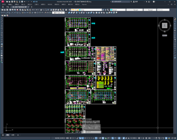Open the ByLayer lineweight dropdown
This screenshot has height=140, width=177.
tap(150, 10)
